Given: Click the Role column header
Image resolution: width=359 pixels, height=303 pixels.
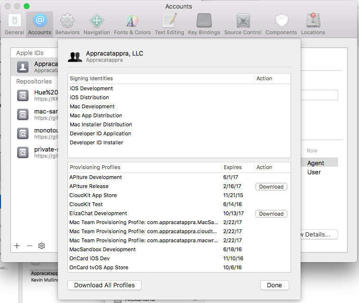Looking at the screenshot, I should (312, 151).
